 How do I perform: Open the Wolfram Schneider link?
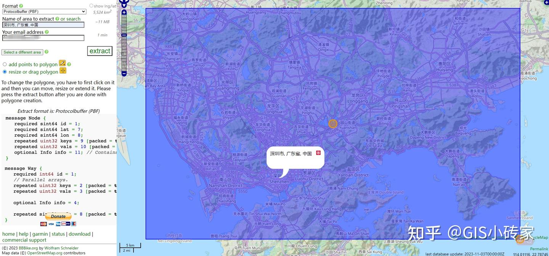[61, 248]
